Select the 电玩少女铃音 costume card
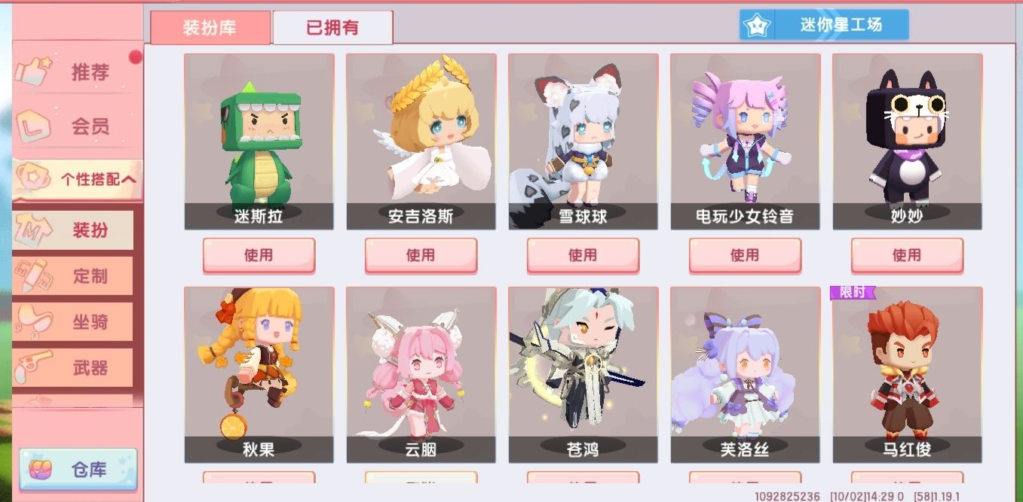The width and height of the screenshot is (1023, 502). (x=745, y=141)
